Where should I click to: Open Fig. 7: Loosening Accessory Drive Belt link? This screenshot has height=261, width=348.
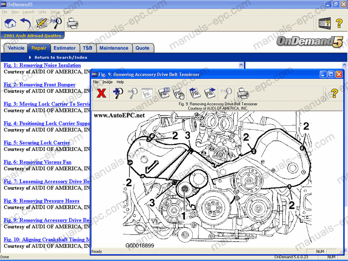click(47, 181)
